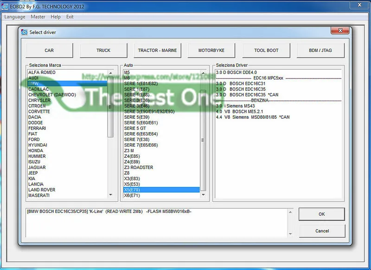Select MASERATI brand

(x=67, y=195)
